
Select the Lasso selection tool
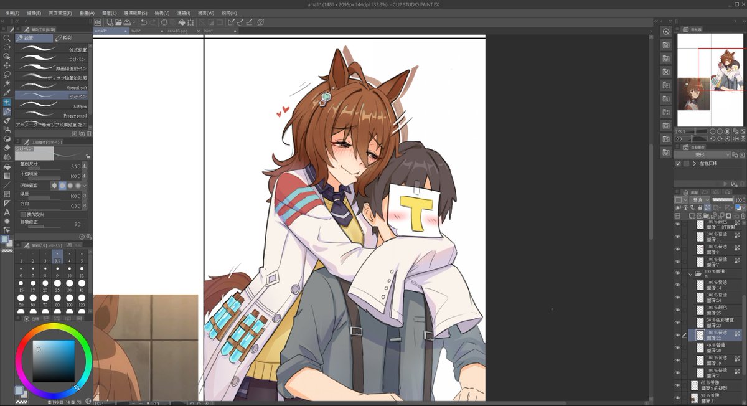[x=7, y=74]
